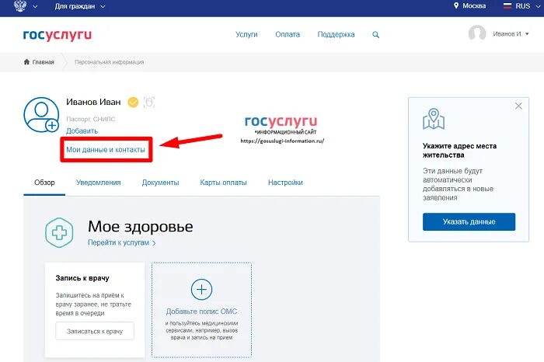Screen dimensions: 544x362
Task: Open the Оплата menu
Action: pos(288,34)
